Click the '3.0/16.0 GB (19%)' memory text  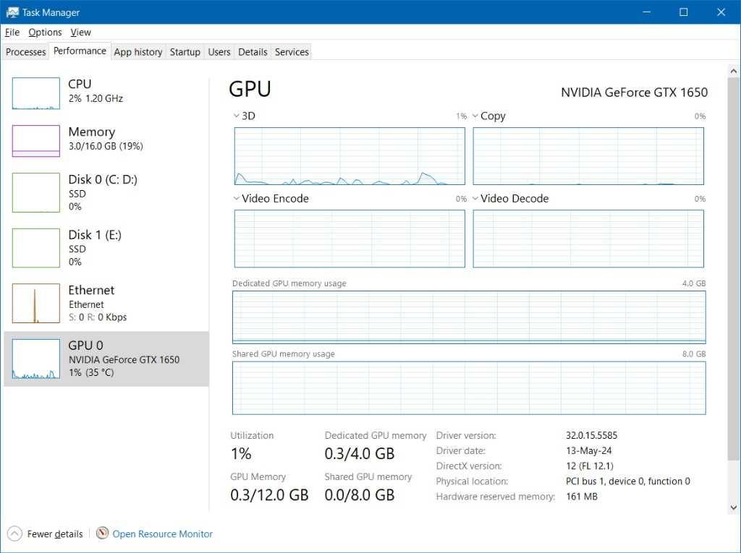[106, 146]
